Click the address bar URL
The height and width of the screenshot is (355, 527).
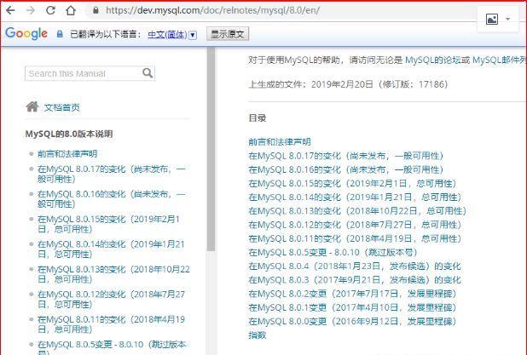(x=212, y=10)
